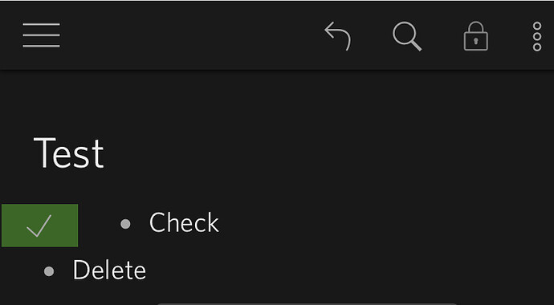Click the bullet next to Delete

click(x=49, y=271)
